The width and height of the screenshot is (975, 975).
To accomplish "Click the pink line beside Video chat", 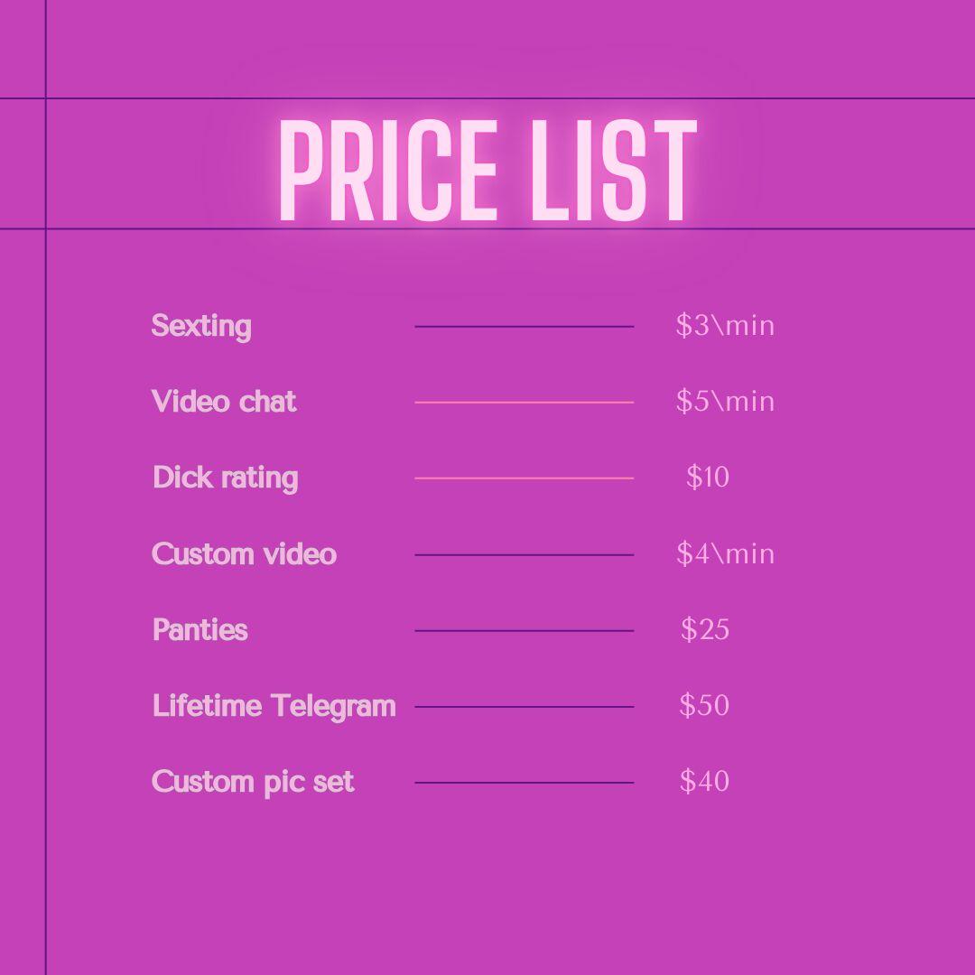I will [x=525, y=403].
